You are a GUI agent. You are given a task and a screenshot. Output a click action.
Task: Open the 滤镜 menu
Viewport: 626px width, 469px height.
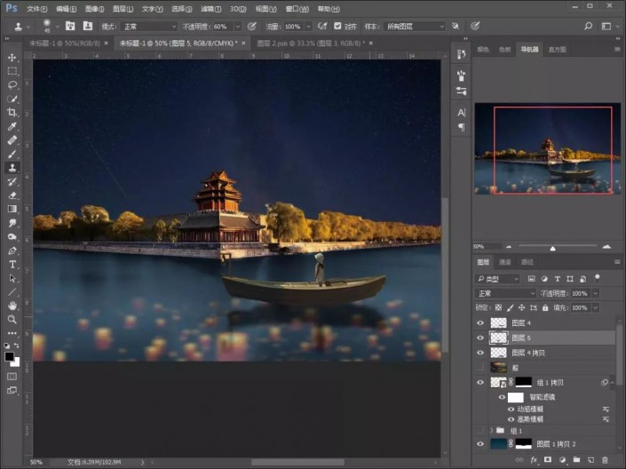(x=210, y=9)
